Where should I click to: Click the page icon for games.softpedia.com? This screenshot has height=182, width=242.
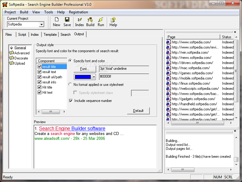pos(168,73)
